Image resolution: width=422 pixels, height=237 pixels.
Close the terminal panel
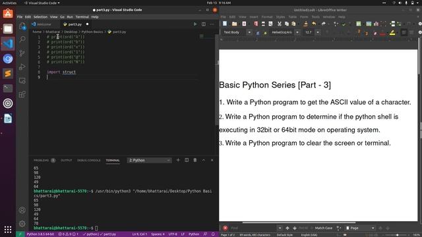pos(212,160)
